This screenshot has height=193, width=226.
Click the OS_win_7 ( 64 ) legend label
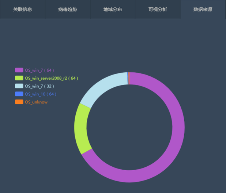[x=39, y=70]
